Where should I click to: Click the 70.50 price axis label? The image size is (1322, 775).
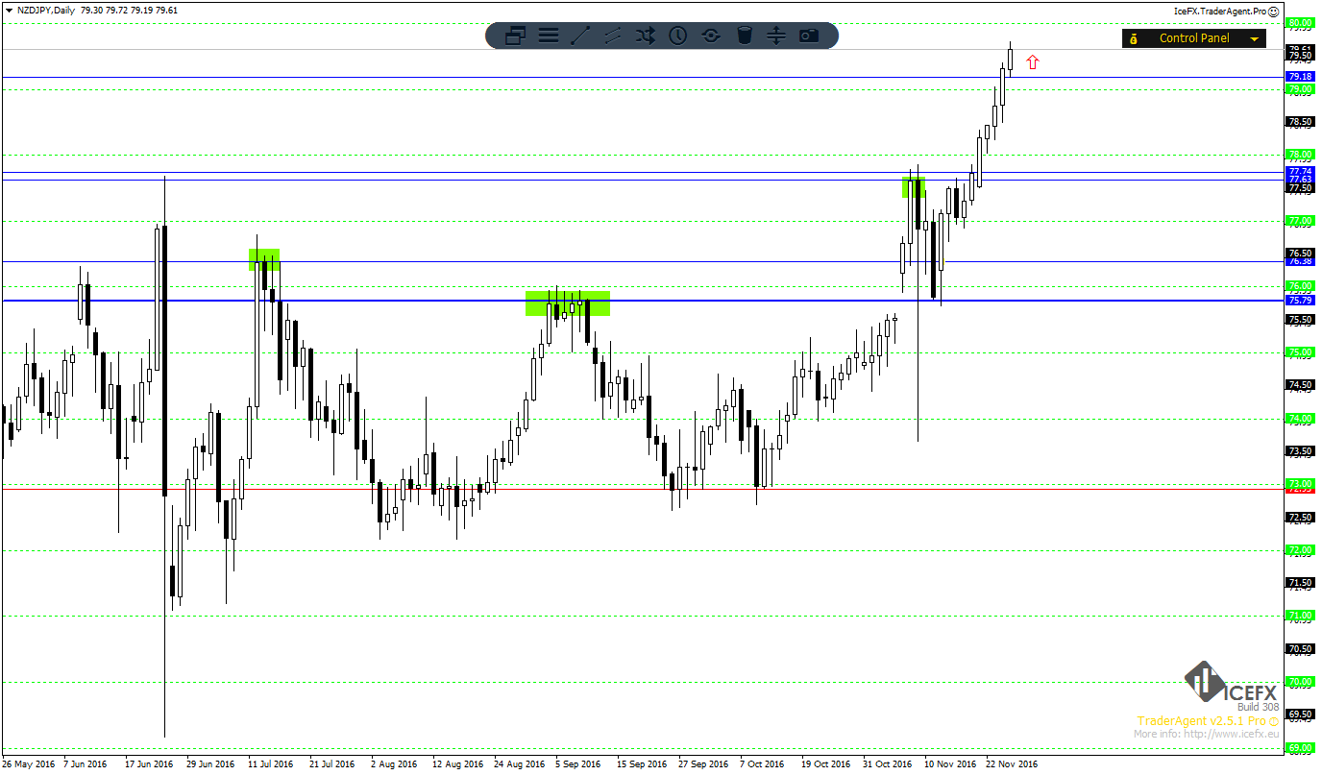click(x=1300, y=649)
